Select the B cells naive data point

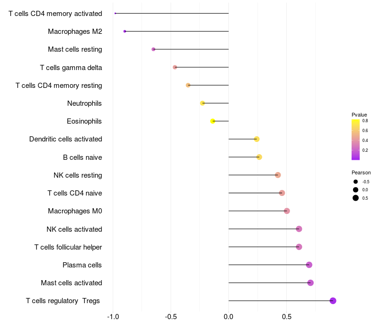tap(259, 157)
